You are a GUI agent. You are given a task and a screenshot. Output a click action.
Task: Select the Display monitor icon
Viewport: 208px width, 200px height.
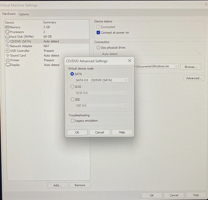7,65
